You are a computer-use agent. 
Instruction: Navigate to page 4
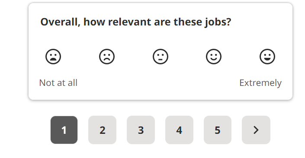pyautogui.click(x=179, y=130)
